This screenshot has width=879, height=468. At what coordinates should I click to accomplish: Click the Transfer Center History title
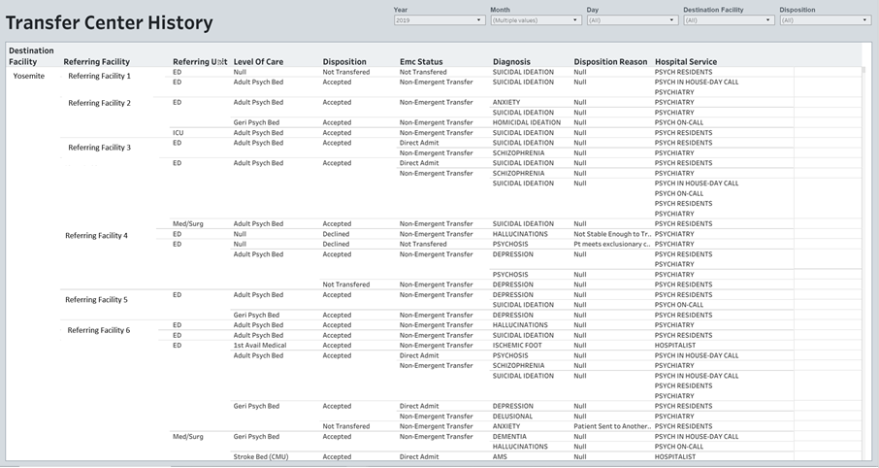110,23
